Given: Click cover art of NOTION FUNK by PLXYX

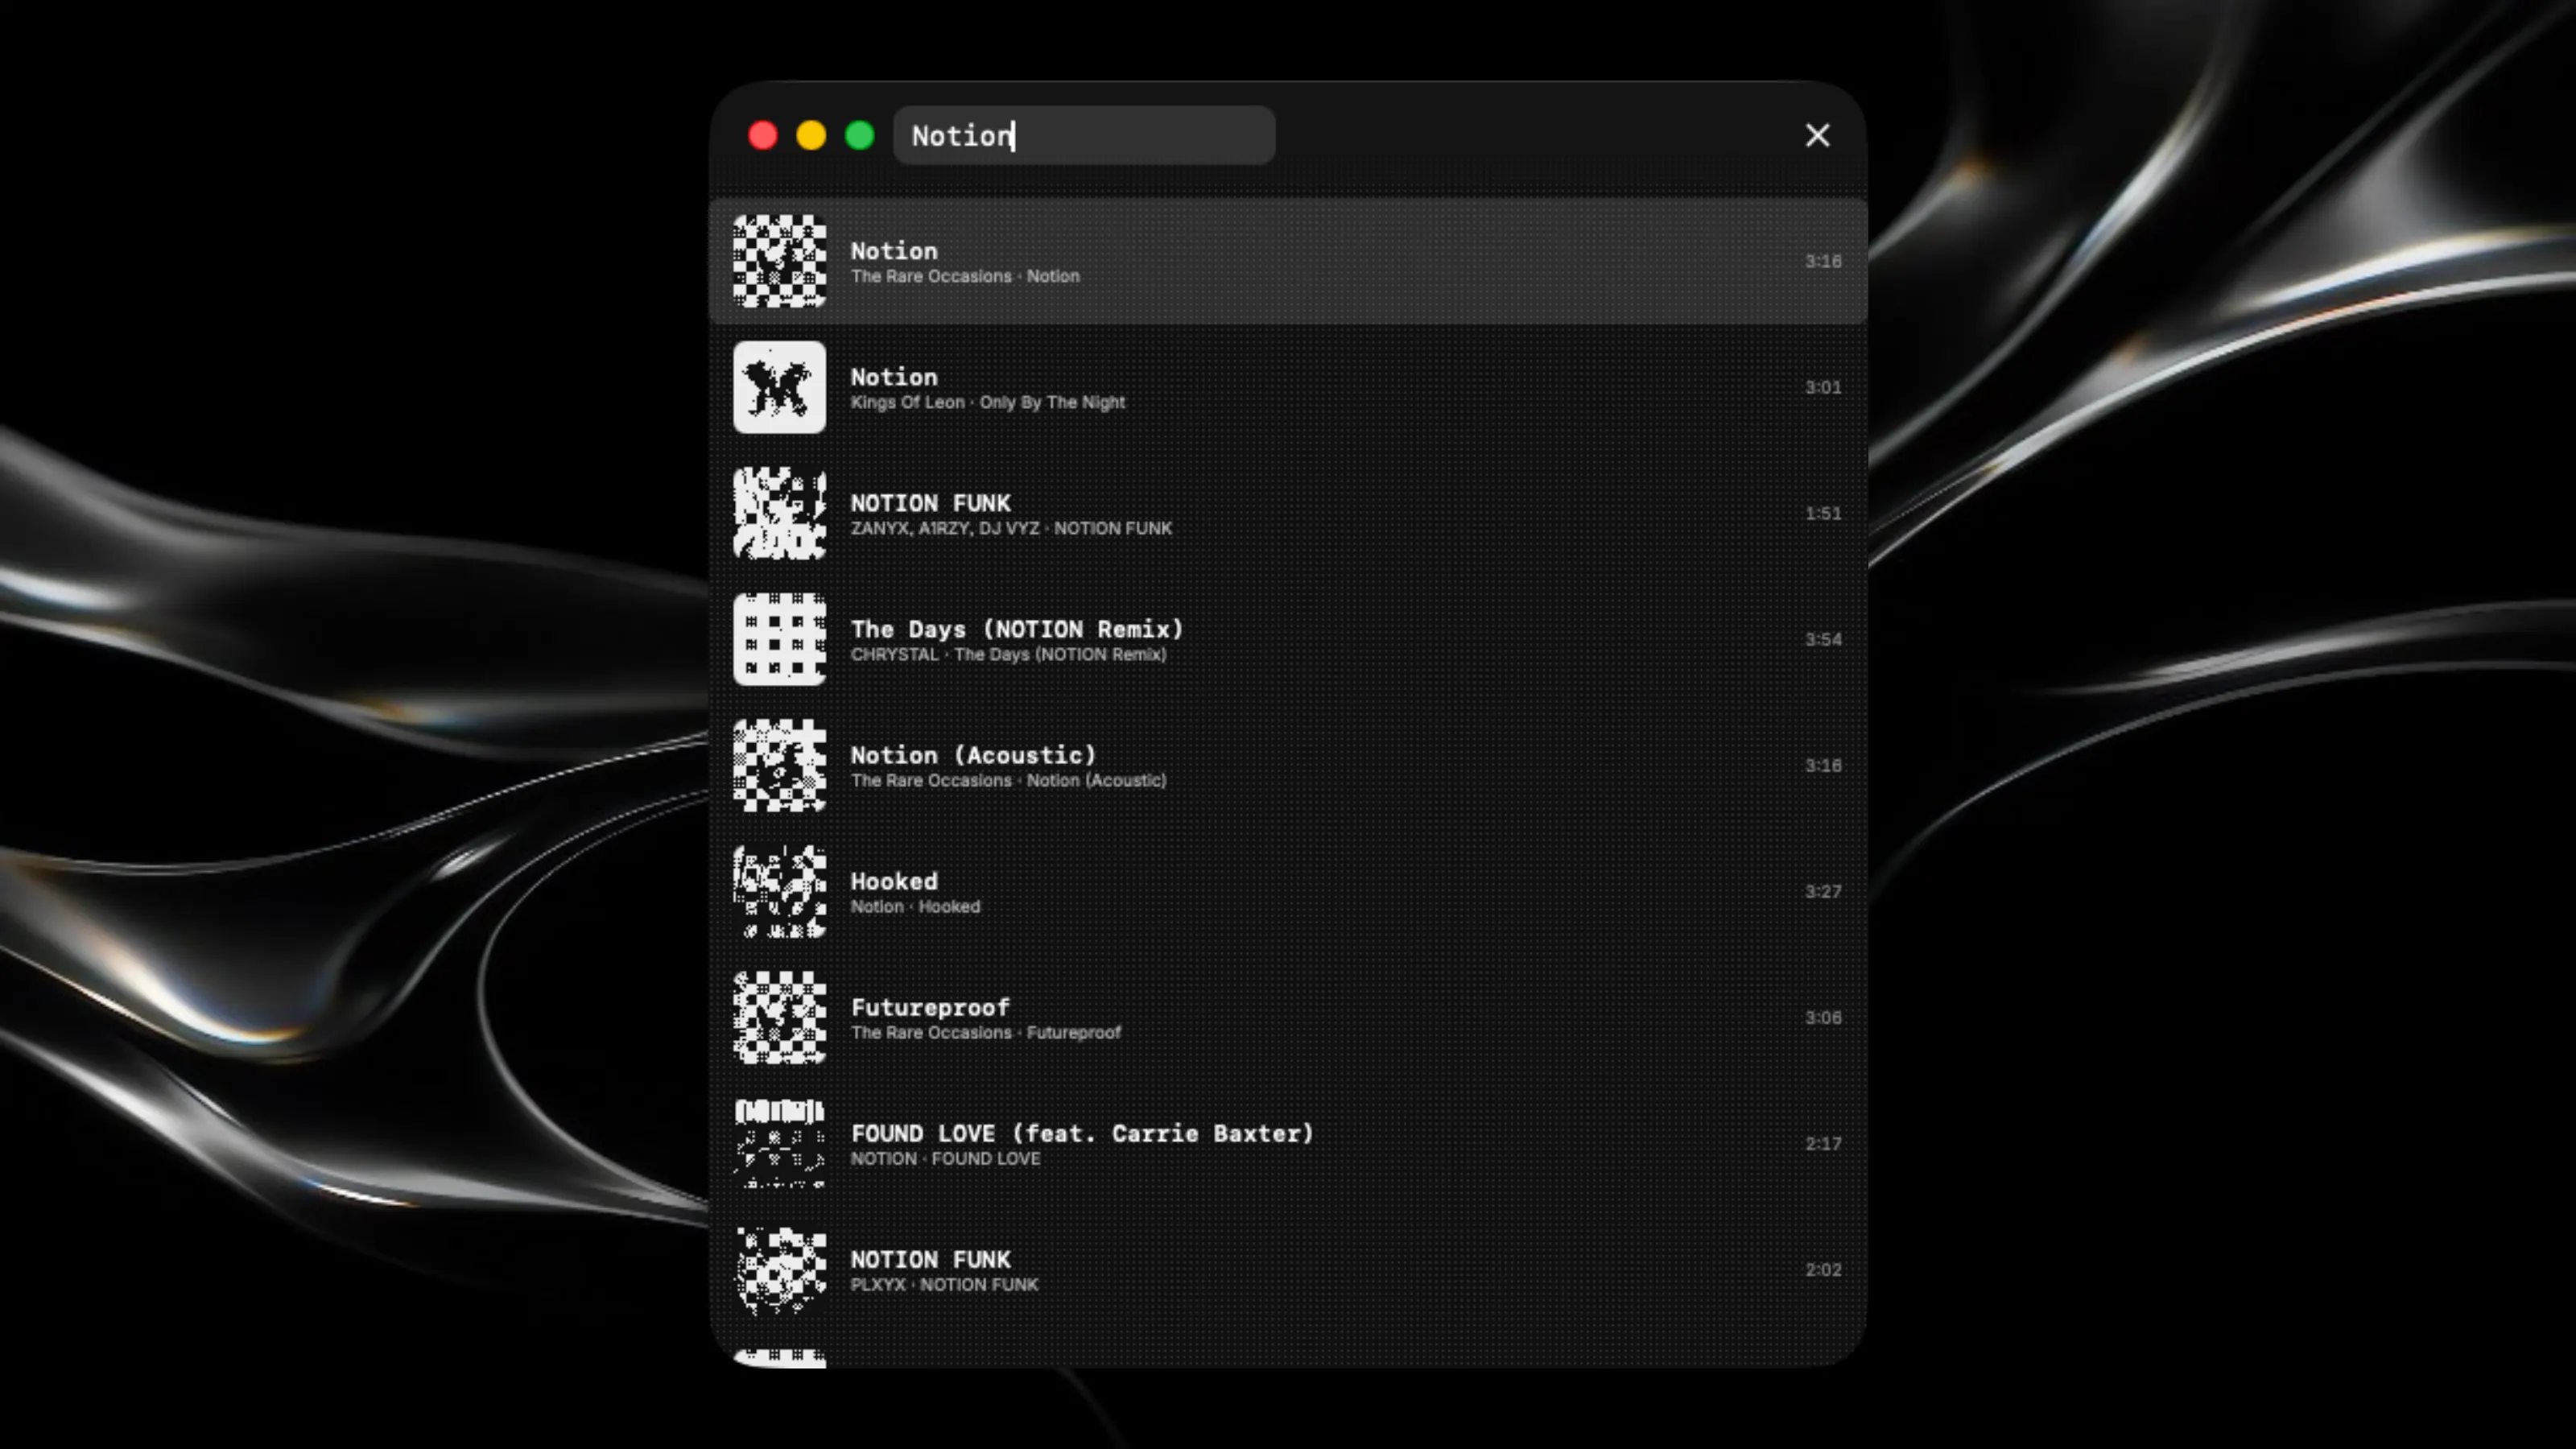Looking at the screenshot, I should coord(780,1269).
